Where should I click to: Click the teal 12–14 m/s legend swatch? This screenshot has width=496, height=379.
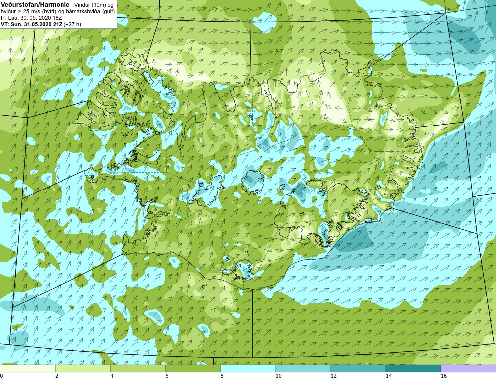[358, 368]
